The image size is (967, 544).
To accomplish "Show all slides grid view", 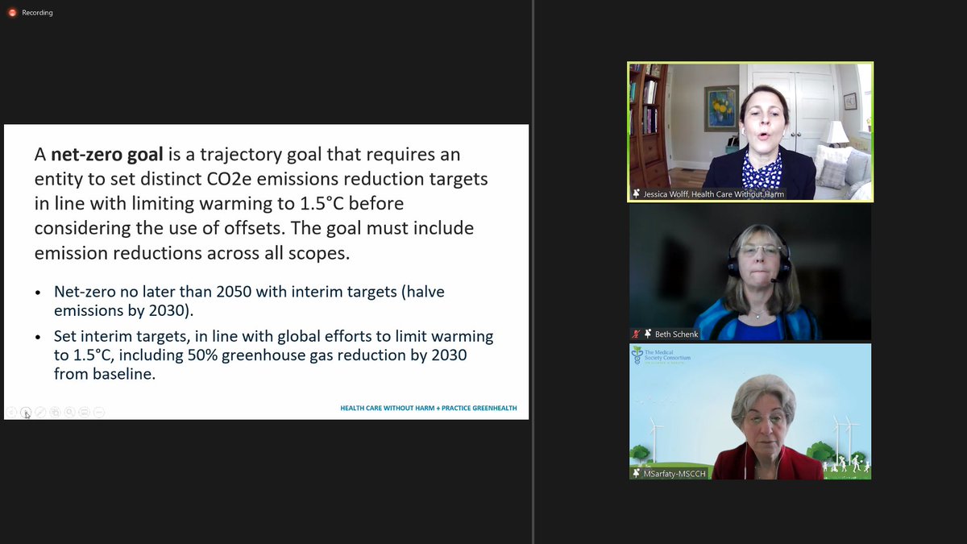I will point(55,412).
